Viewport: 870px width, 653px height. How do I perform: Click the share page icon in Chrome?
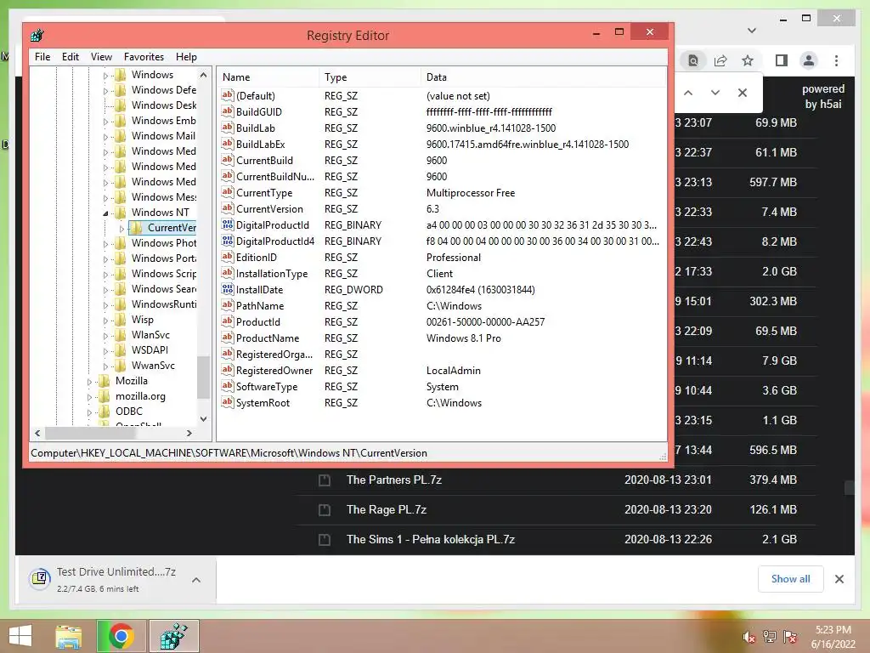[720, 60]
